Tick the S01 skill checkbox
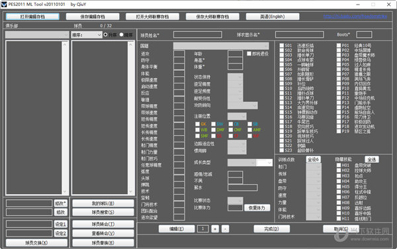The height and width of the screenshot is (249, 397). [282, 45]
